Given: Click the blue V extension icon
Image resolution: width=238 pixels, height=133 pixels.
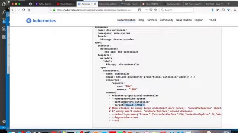Looking at the screenshot, I should pyautogui.click(x=228, y=10).
